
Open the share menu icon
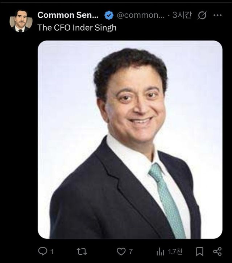click(217, 251)
